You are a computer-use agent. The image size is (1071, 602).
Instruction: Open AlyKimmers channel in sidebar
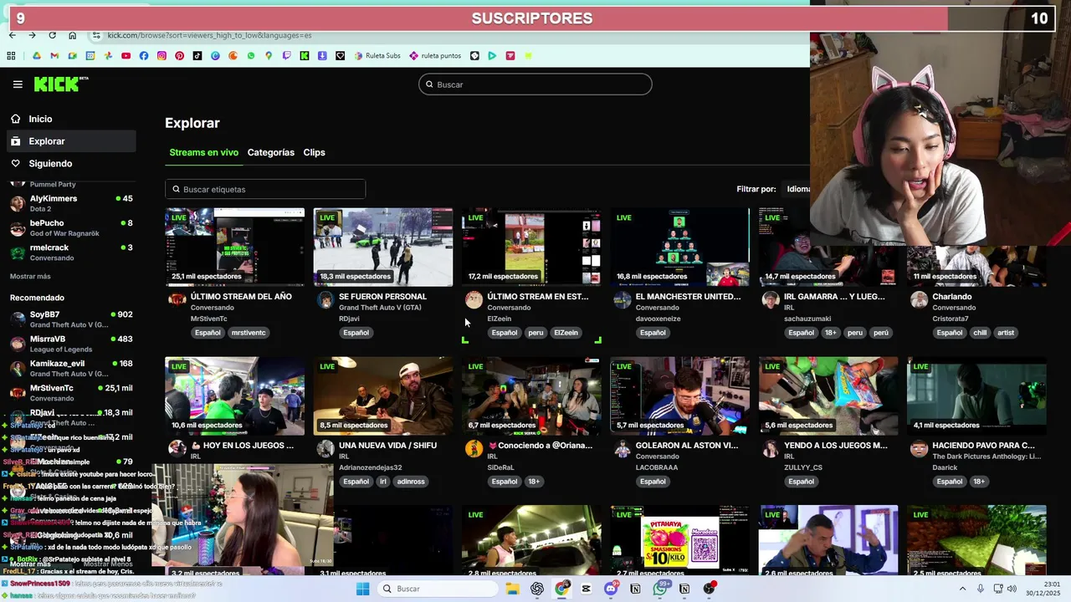(x=70, y=203)
